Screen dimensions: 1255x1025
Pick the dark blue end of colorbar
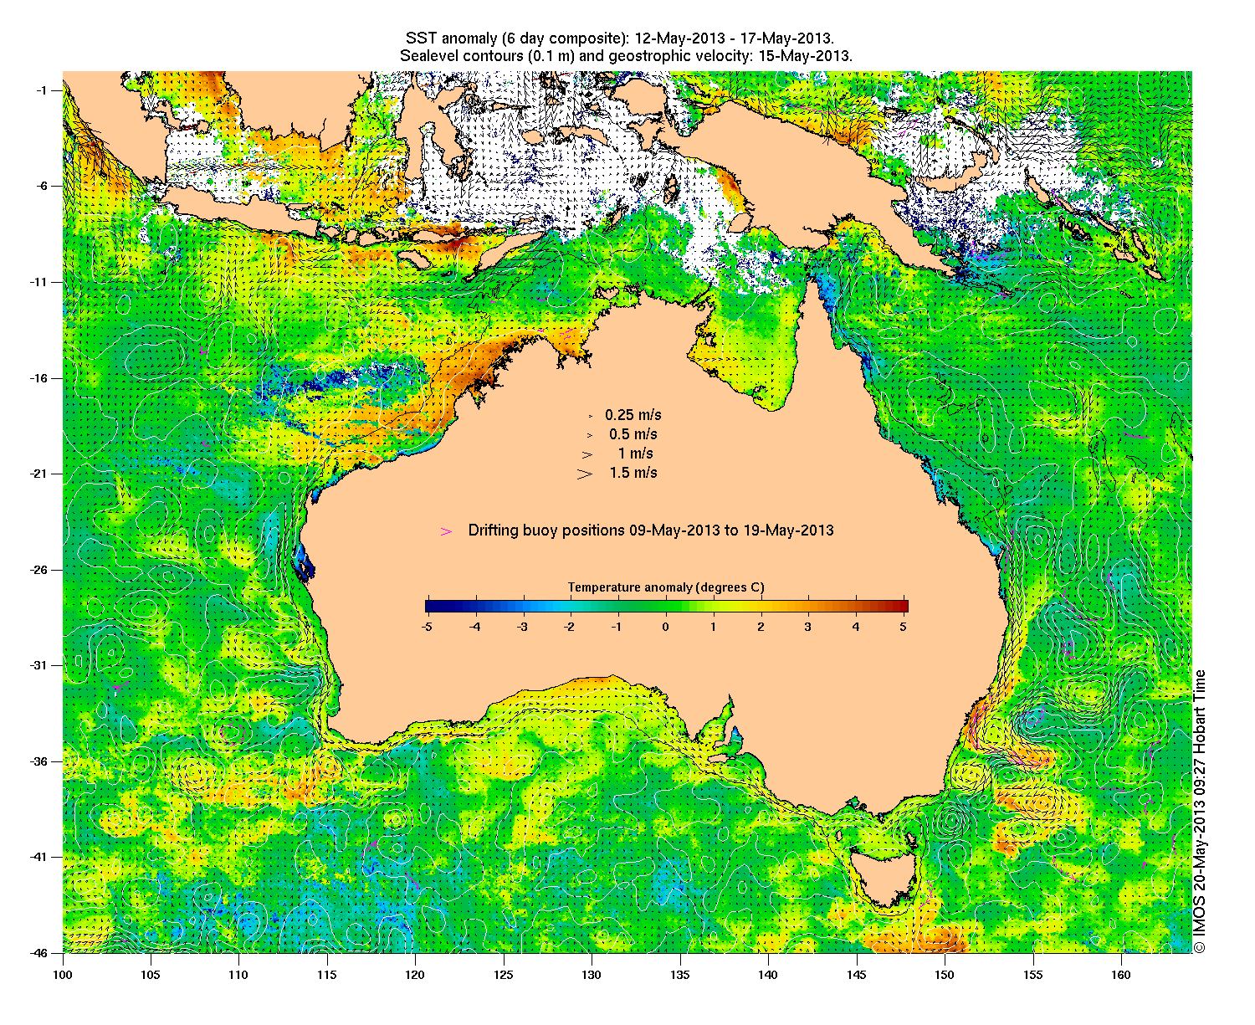pos(430,607)
